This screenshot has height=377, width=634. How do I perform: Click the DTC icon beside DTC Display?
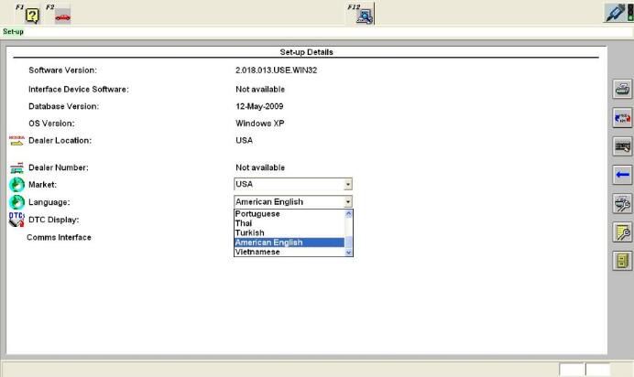tap(16, 220)
